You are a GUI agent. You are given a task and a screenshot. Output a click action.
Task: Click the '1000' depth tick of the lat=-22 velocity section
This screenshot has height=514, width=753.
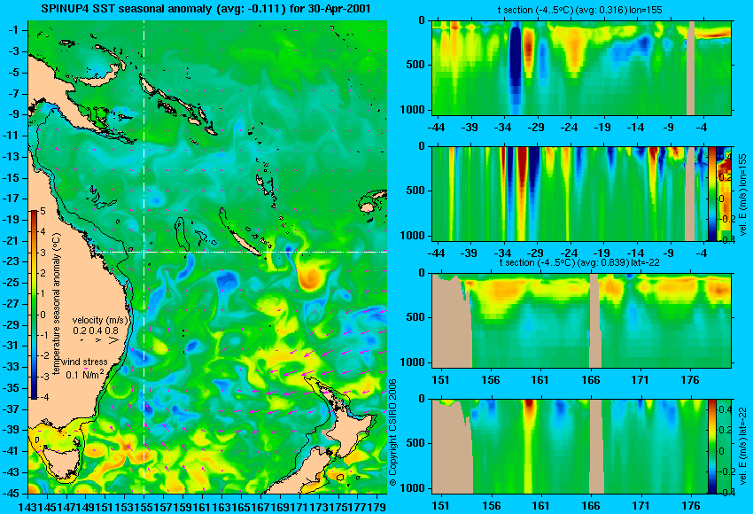[413, 488]
